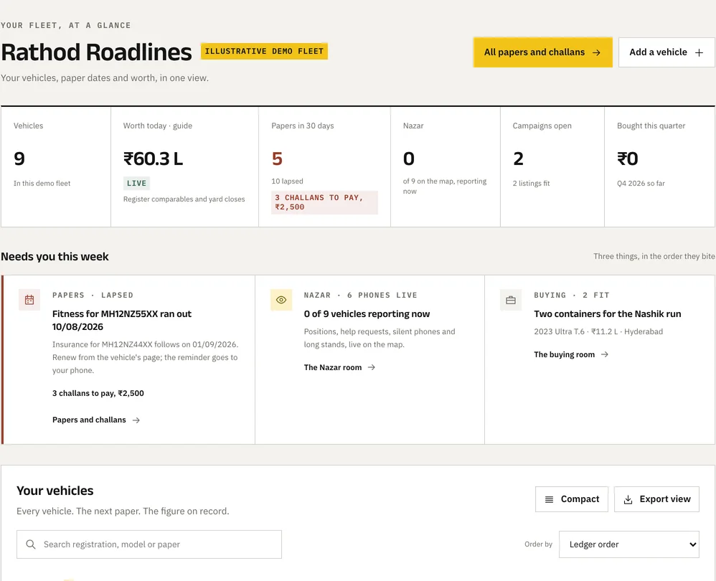
Task: Click the Campaigns open count 2
Action: (518, 159)
